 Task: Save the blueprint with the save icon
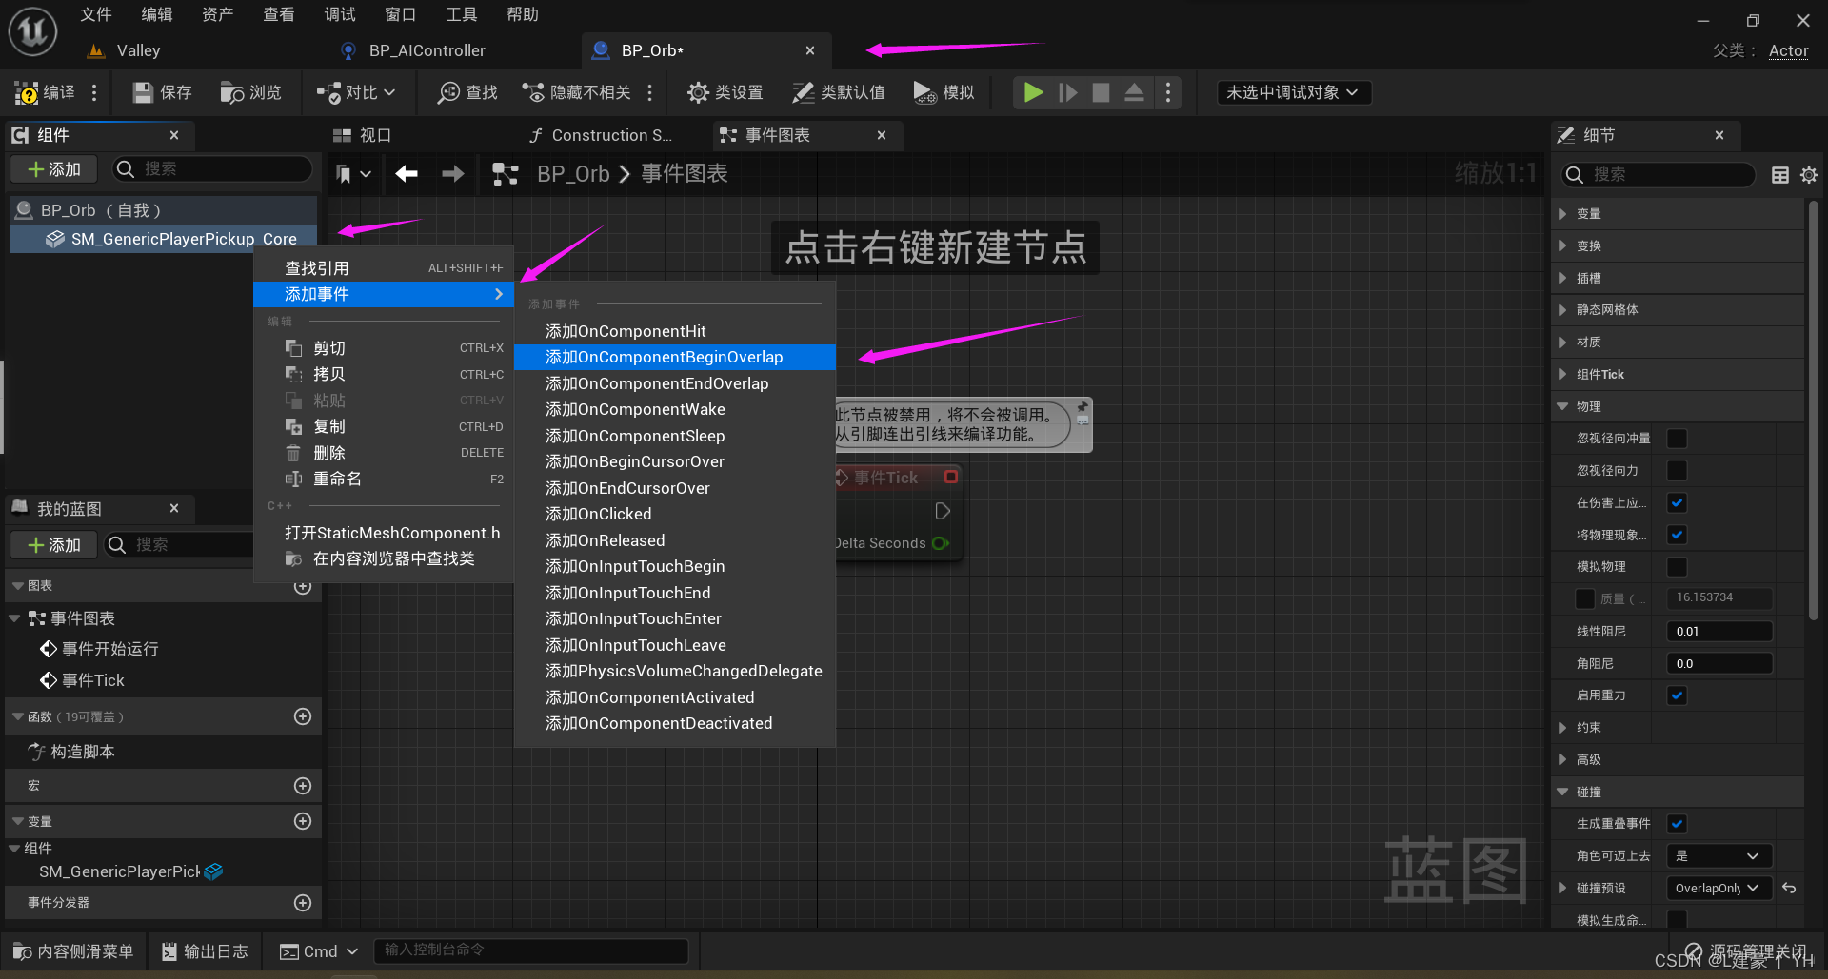[163, 92]
